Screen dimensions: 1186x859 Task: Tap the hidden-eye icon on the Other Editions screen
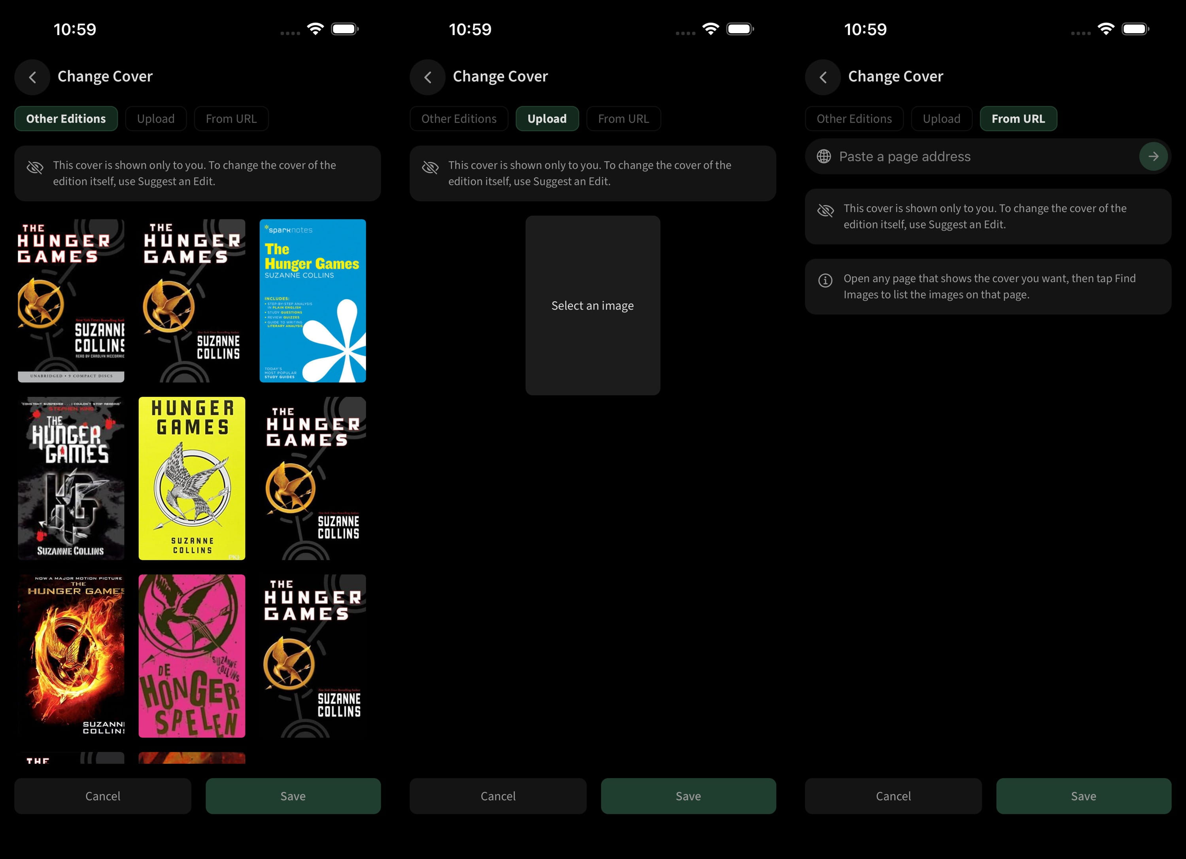(x=35, y=167)
